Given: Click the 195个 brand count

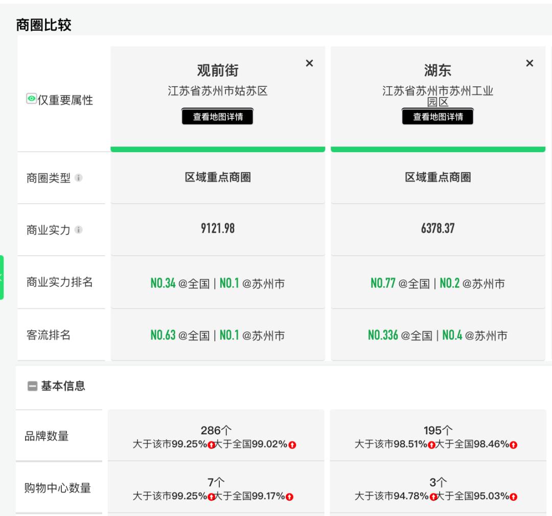Looking at the screenshot, I should pyautogui.click(x=438, y=431).
